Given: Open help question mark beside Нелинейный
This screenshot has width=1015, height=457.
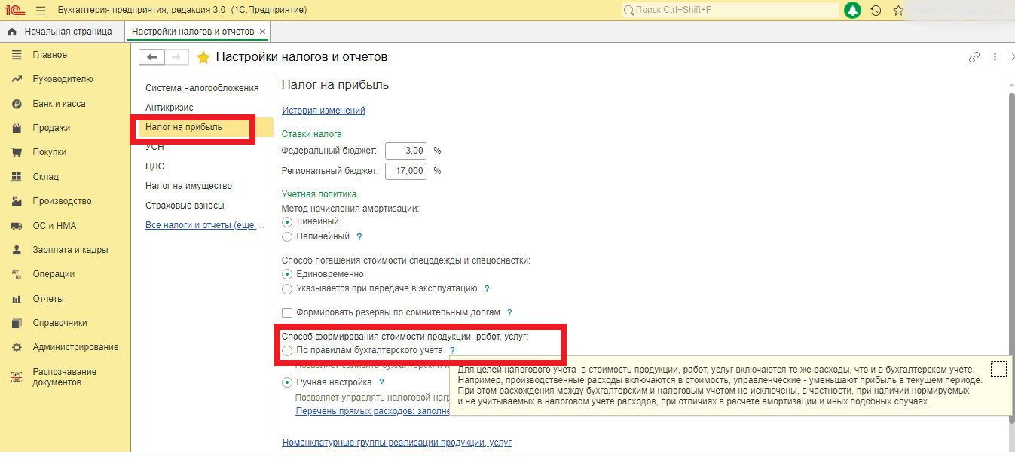Looking at the screenshot, I should pyautogui.click(x=359, y=237).
